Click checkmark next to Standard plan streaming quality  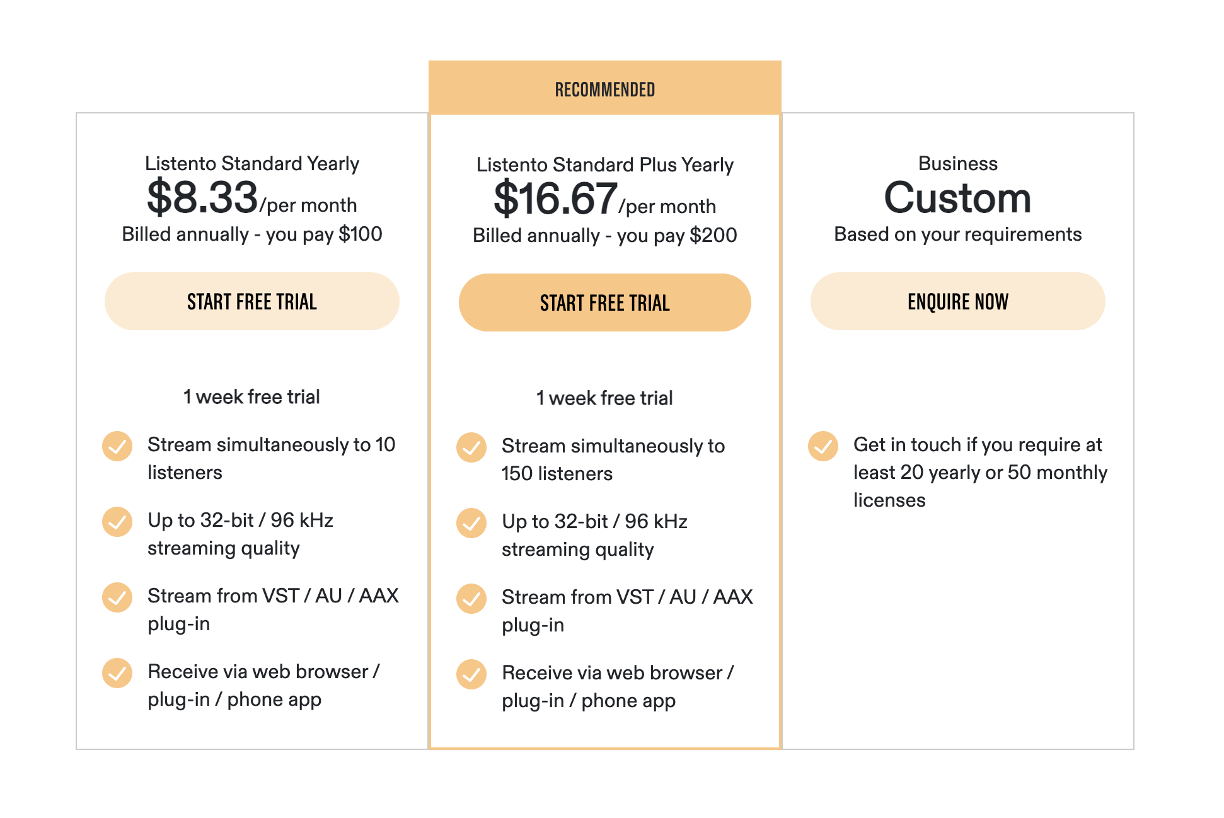(117, 522)
